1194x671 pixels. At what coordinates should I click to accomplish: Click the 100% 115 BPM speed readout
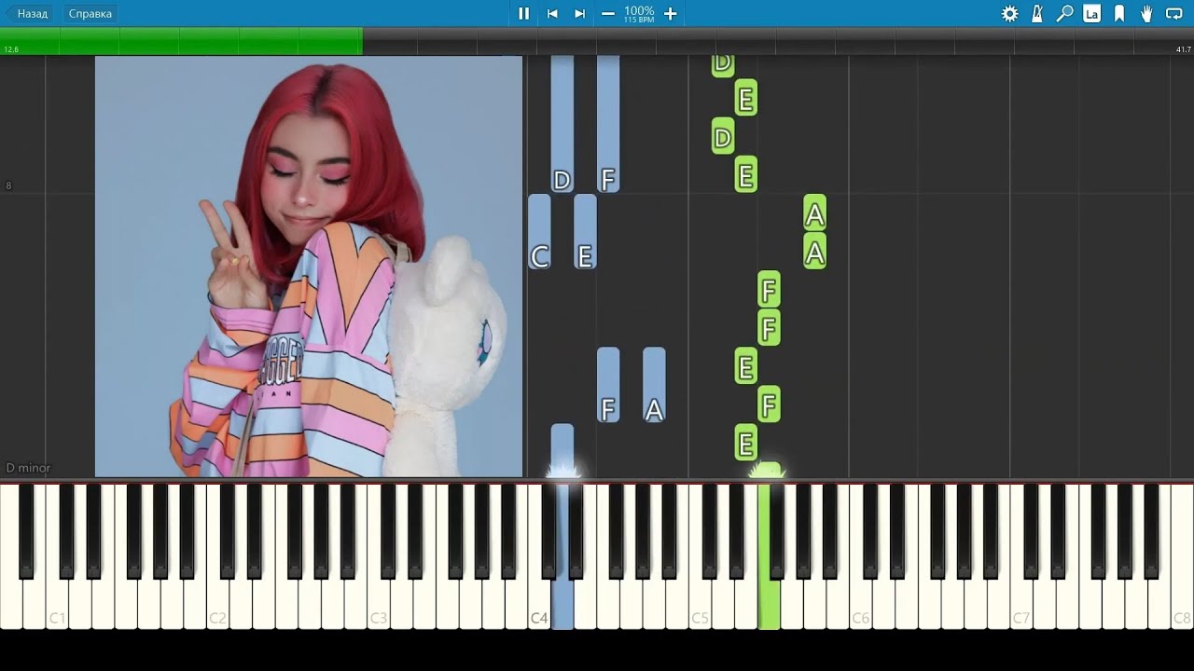(x=639, y=14)
